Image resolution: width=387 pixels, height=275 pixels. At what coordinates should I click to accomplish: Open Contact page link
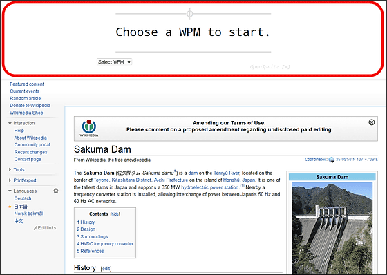(x=28, y=159)
